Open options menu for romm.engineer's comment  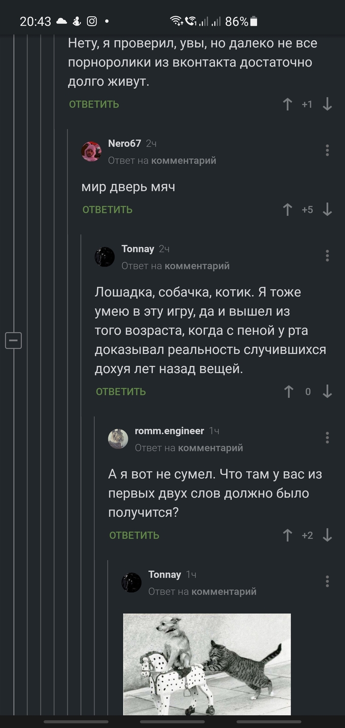click(x=327, y=437)
